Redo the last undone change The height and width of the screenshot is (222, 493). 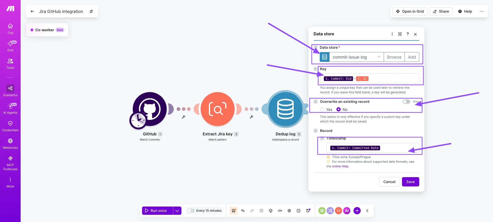point(252,211)
